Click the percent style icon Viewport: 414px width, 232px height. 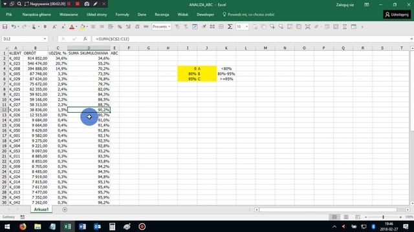pos(120,26)
